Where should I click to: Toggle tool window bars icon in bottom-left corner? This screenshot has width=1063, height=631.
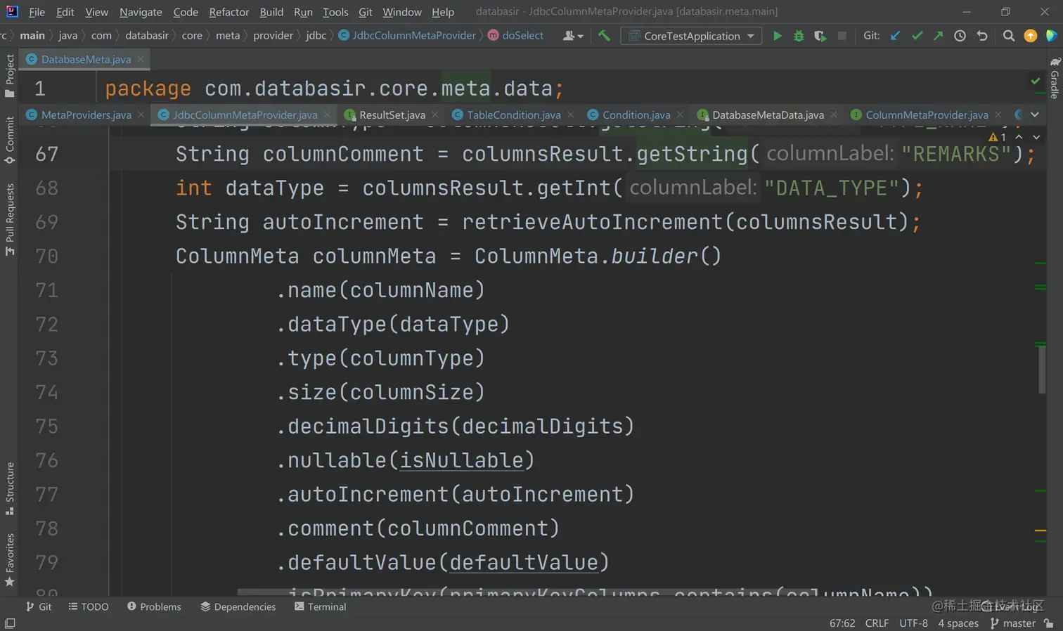pyautogui.click(x=10, y=623)
